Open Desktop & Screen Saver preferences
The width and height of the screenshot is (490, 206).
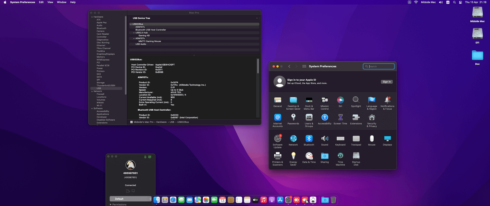coord(293,103)
